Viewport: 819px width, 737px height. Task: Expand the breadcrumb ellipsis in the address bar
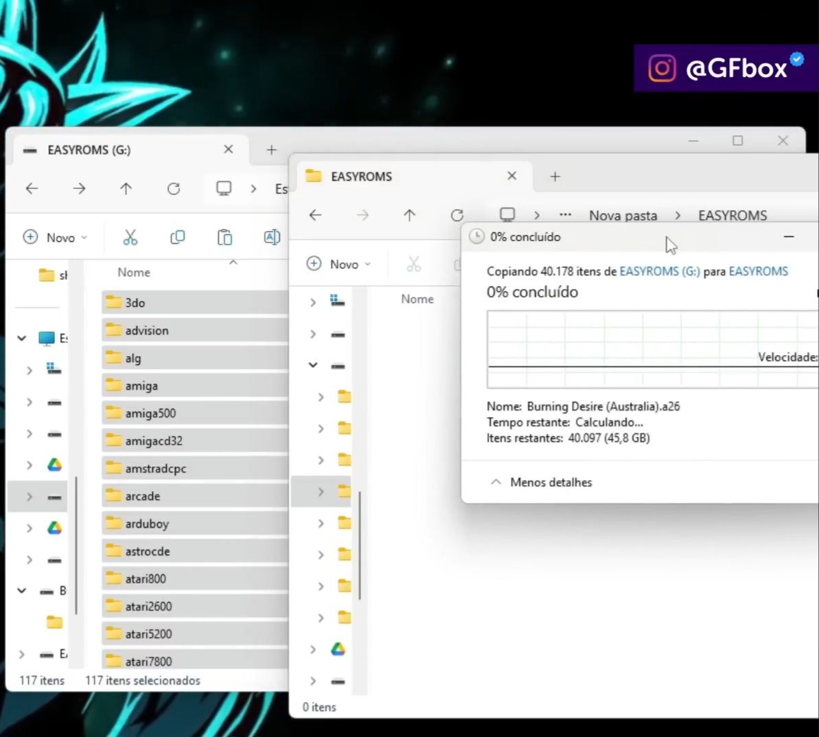(x=565, y=215)
